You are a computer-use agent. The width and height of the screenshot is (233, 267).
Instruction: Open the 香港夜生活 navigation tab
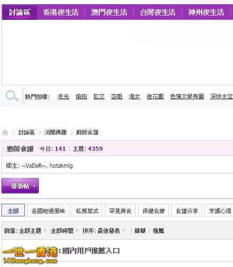pyautogui.click(x=61, y=12)
